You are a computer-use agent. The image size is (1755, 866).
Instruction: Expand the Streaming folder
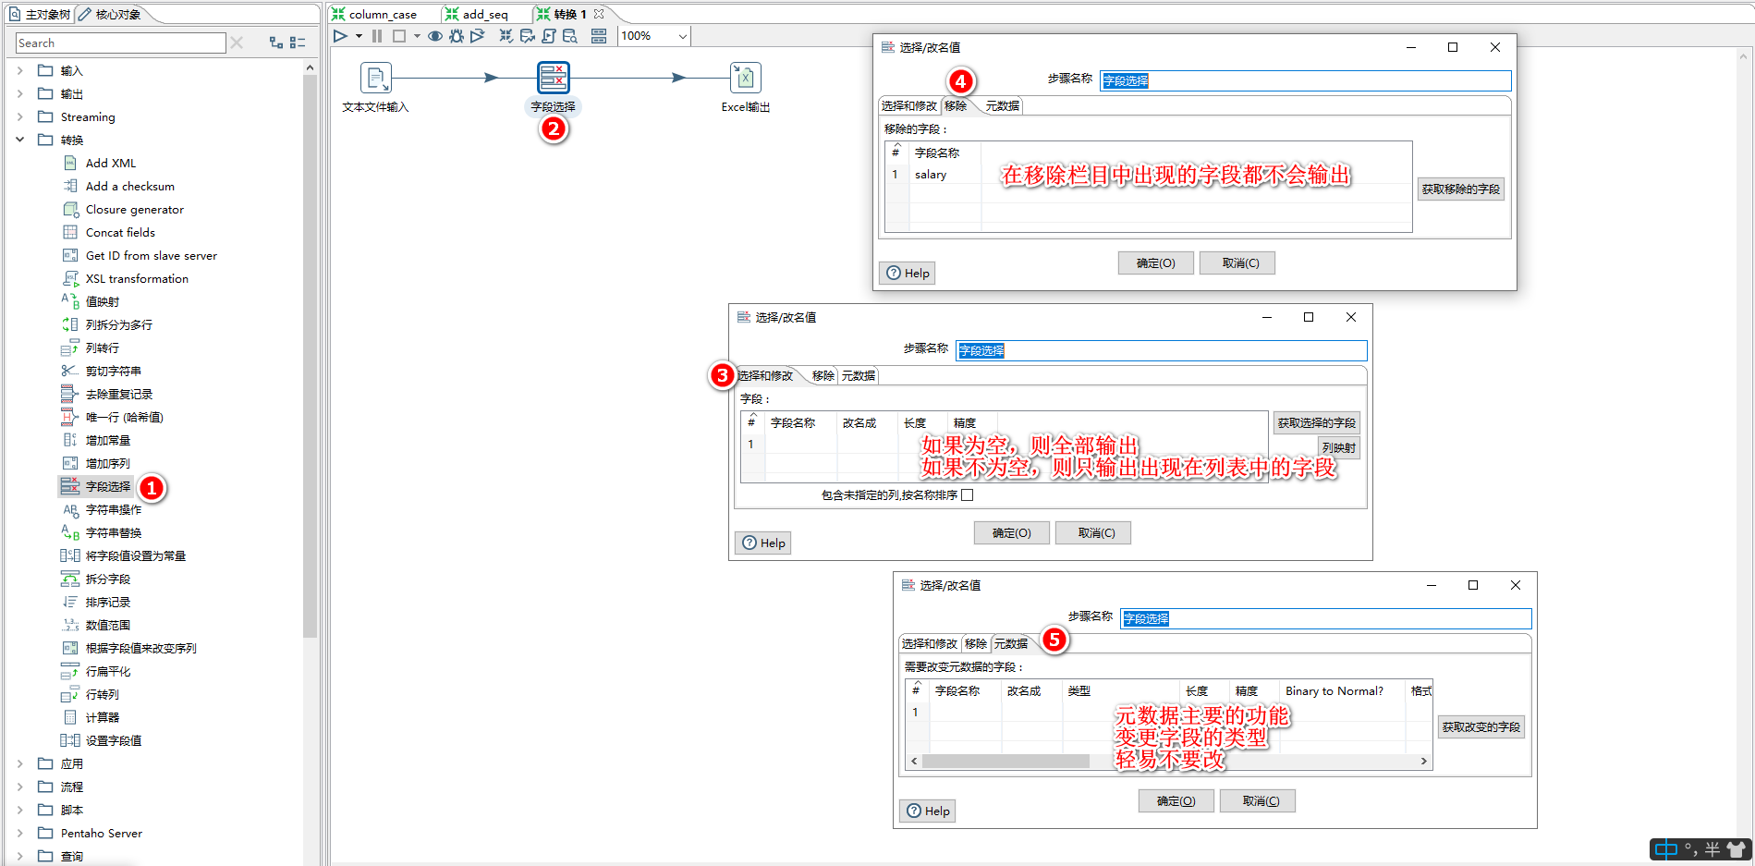tap(19, 116)
